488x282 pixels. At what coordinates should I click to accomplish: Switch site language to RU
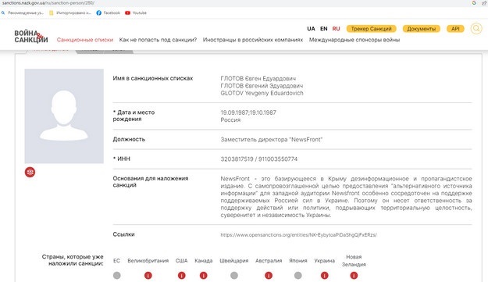point(336,29)
